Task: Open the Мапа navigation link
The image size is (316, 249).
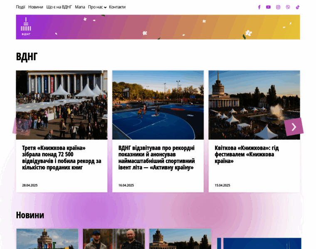Action: [x=80, y=7]
